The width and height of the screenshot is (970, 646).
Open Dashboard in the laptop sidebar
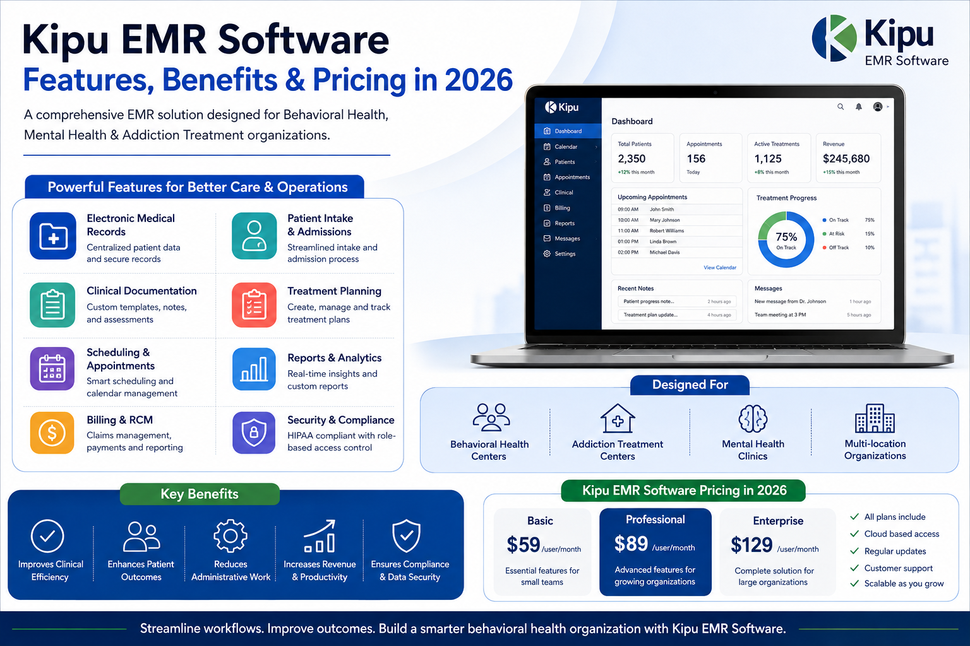(568, 131)
